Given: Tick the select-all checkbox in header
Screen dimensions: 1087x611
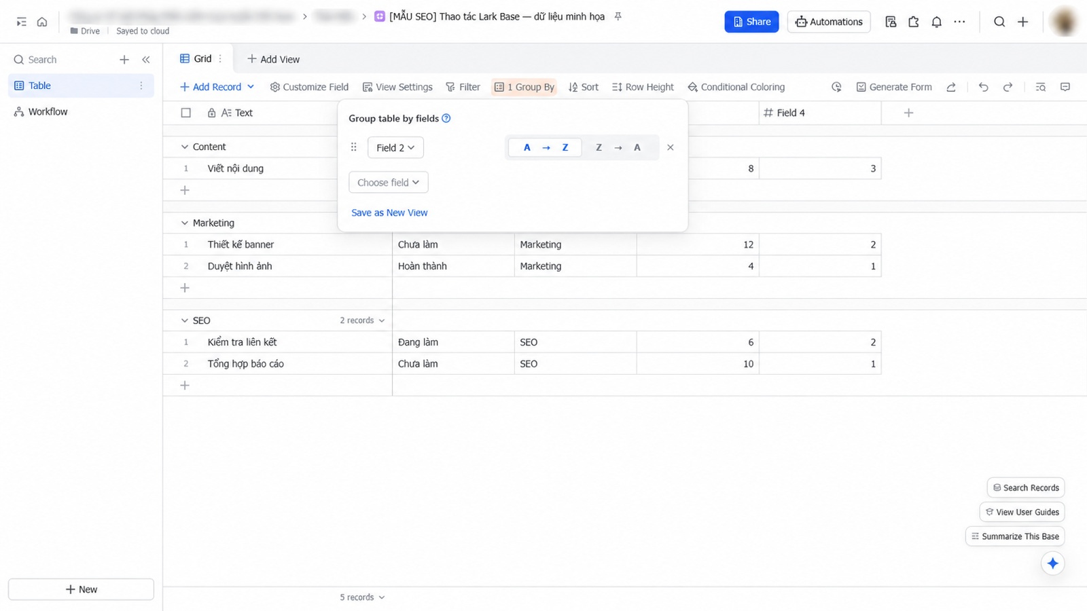Looking at the screenshot, I should pyautogui.click(x=185, y=113).
